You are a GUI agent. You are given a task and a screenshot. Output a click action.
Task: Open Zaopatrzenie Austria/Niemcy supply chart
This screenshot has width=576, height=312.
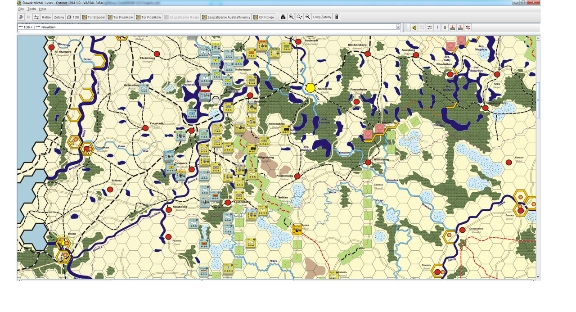pyautogui.click(x=226, y=17)
